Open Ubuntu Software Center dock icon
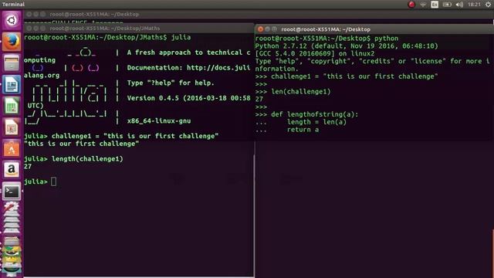The height and width of the screenshot is (278, 494). [x=12, y=149]
